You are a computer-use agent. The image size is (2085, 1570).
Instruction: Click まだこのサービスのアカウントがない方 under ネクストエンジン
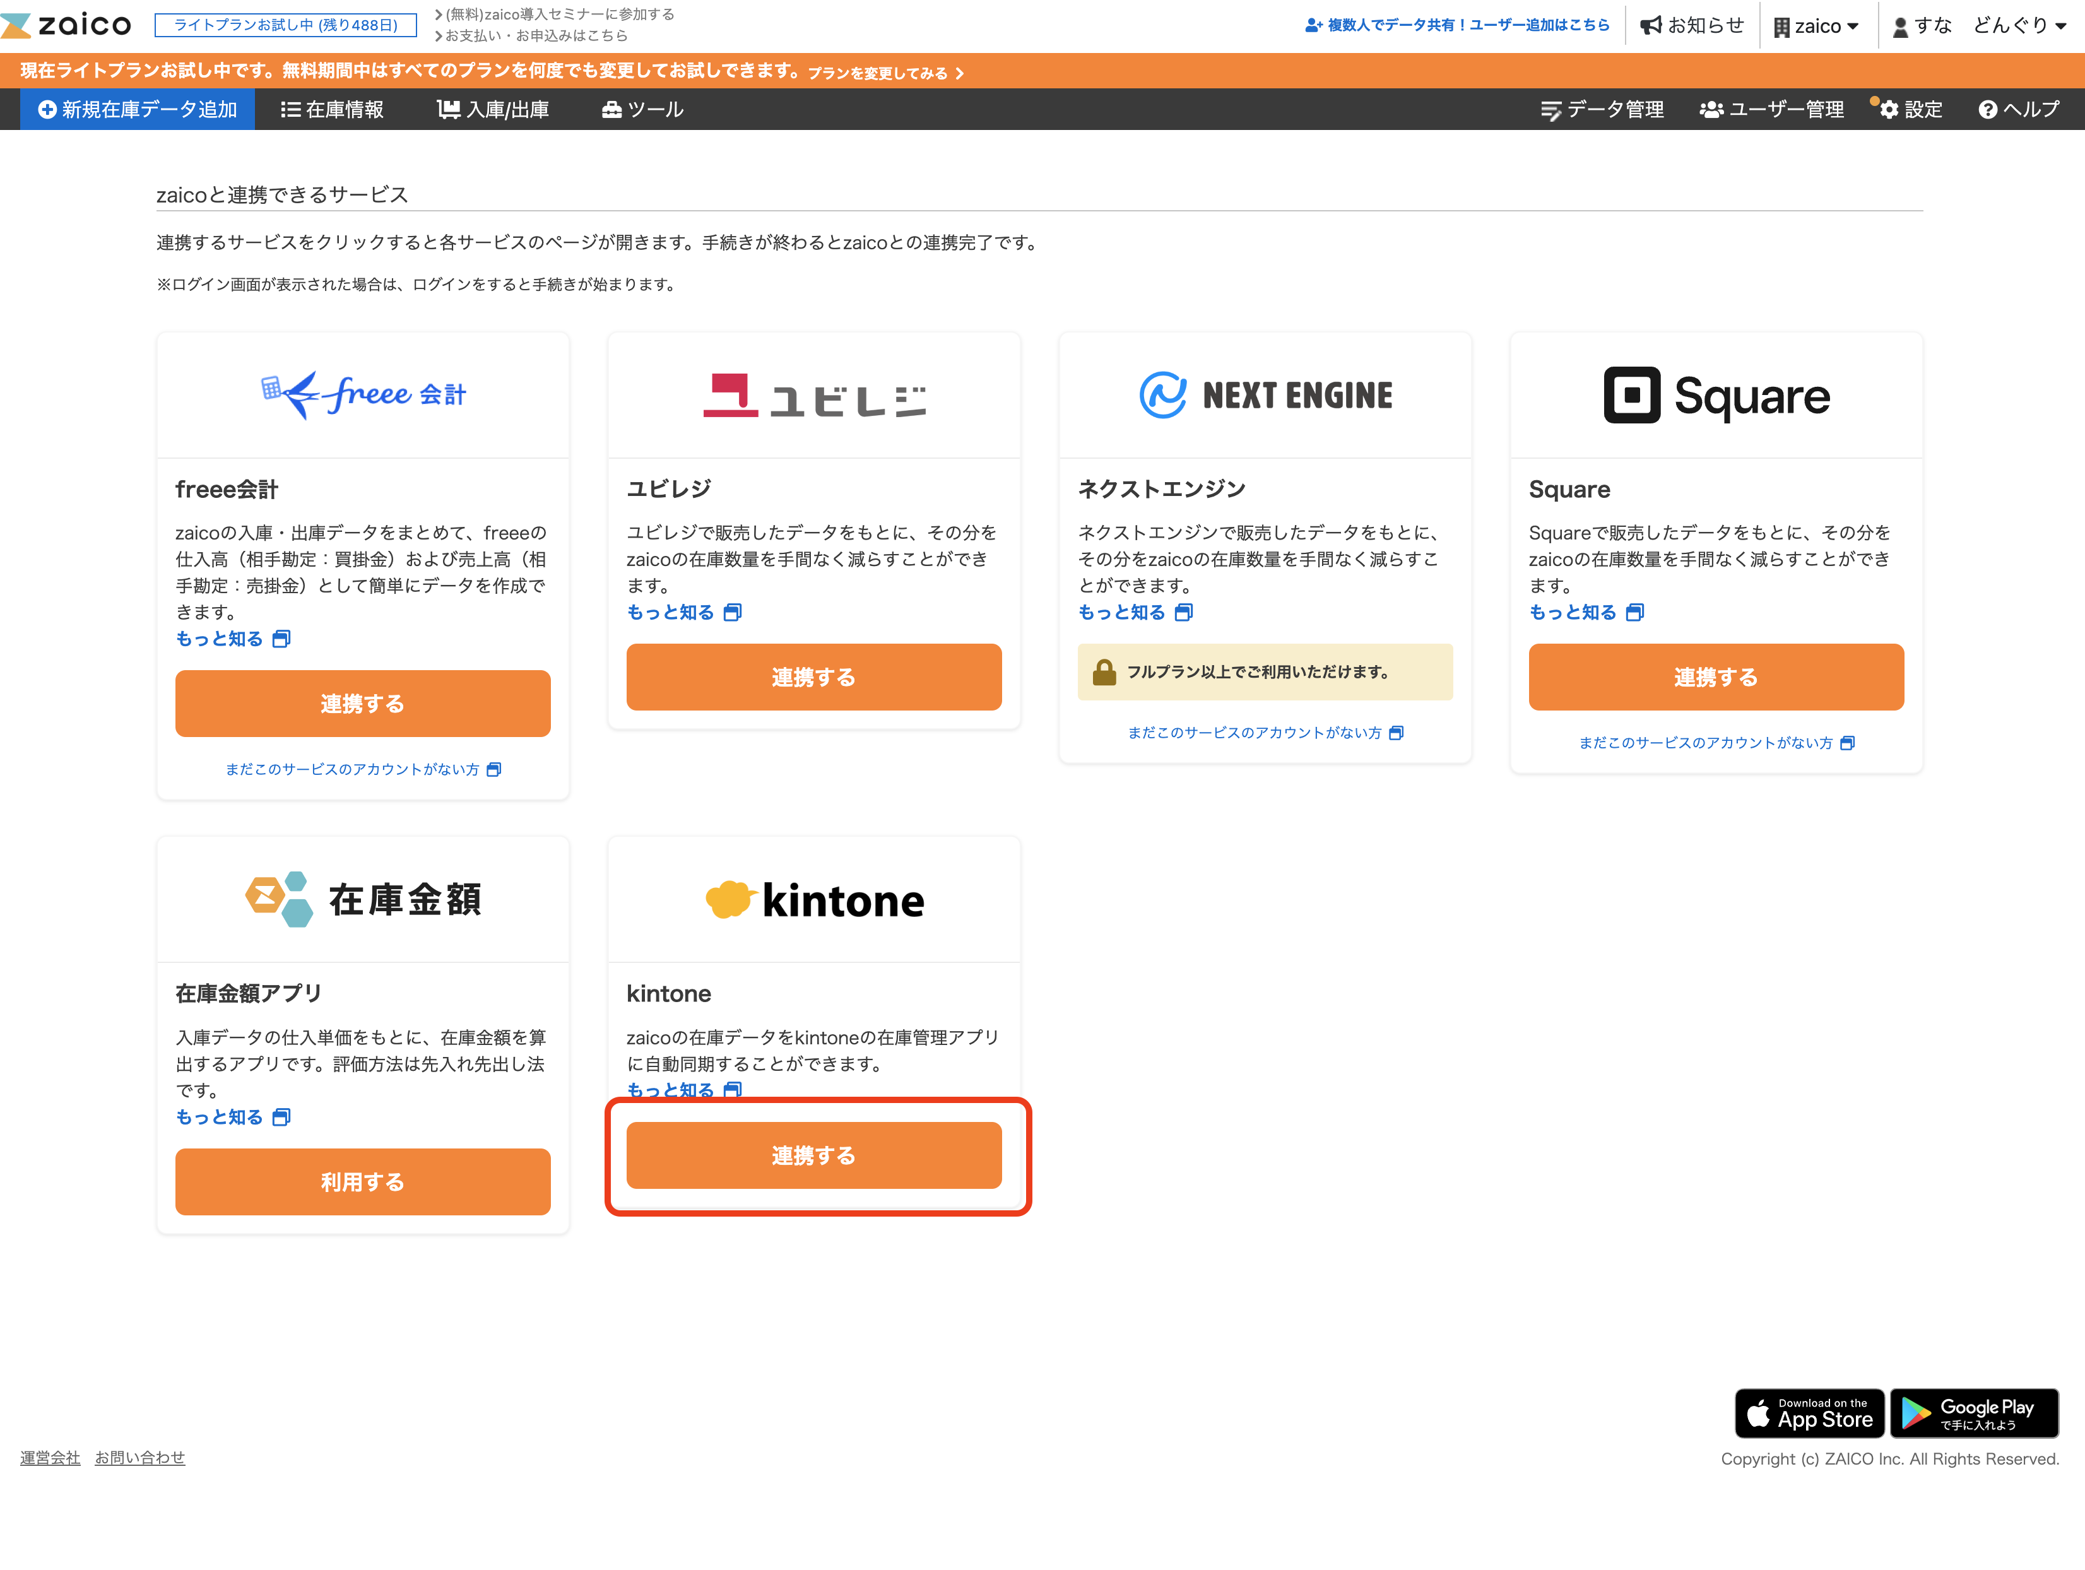coord(1266,733)
